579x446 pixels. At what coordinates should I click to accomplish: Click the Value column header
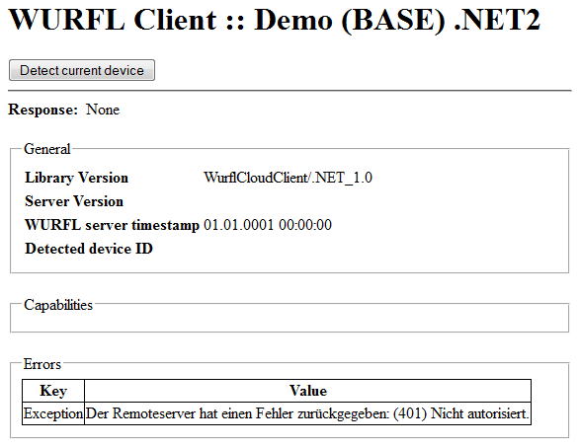point(308,391)
